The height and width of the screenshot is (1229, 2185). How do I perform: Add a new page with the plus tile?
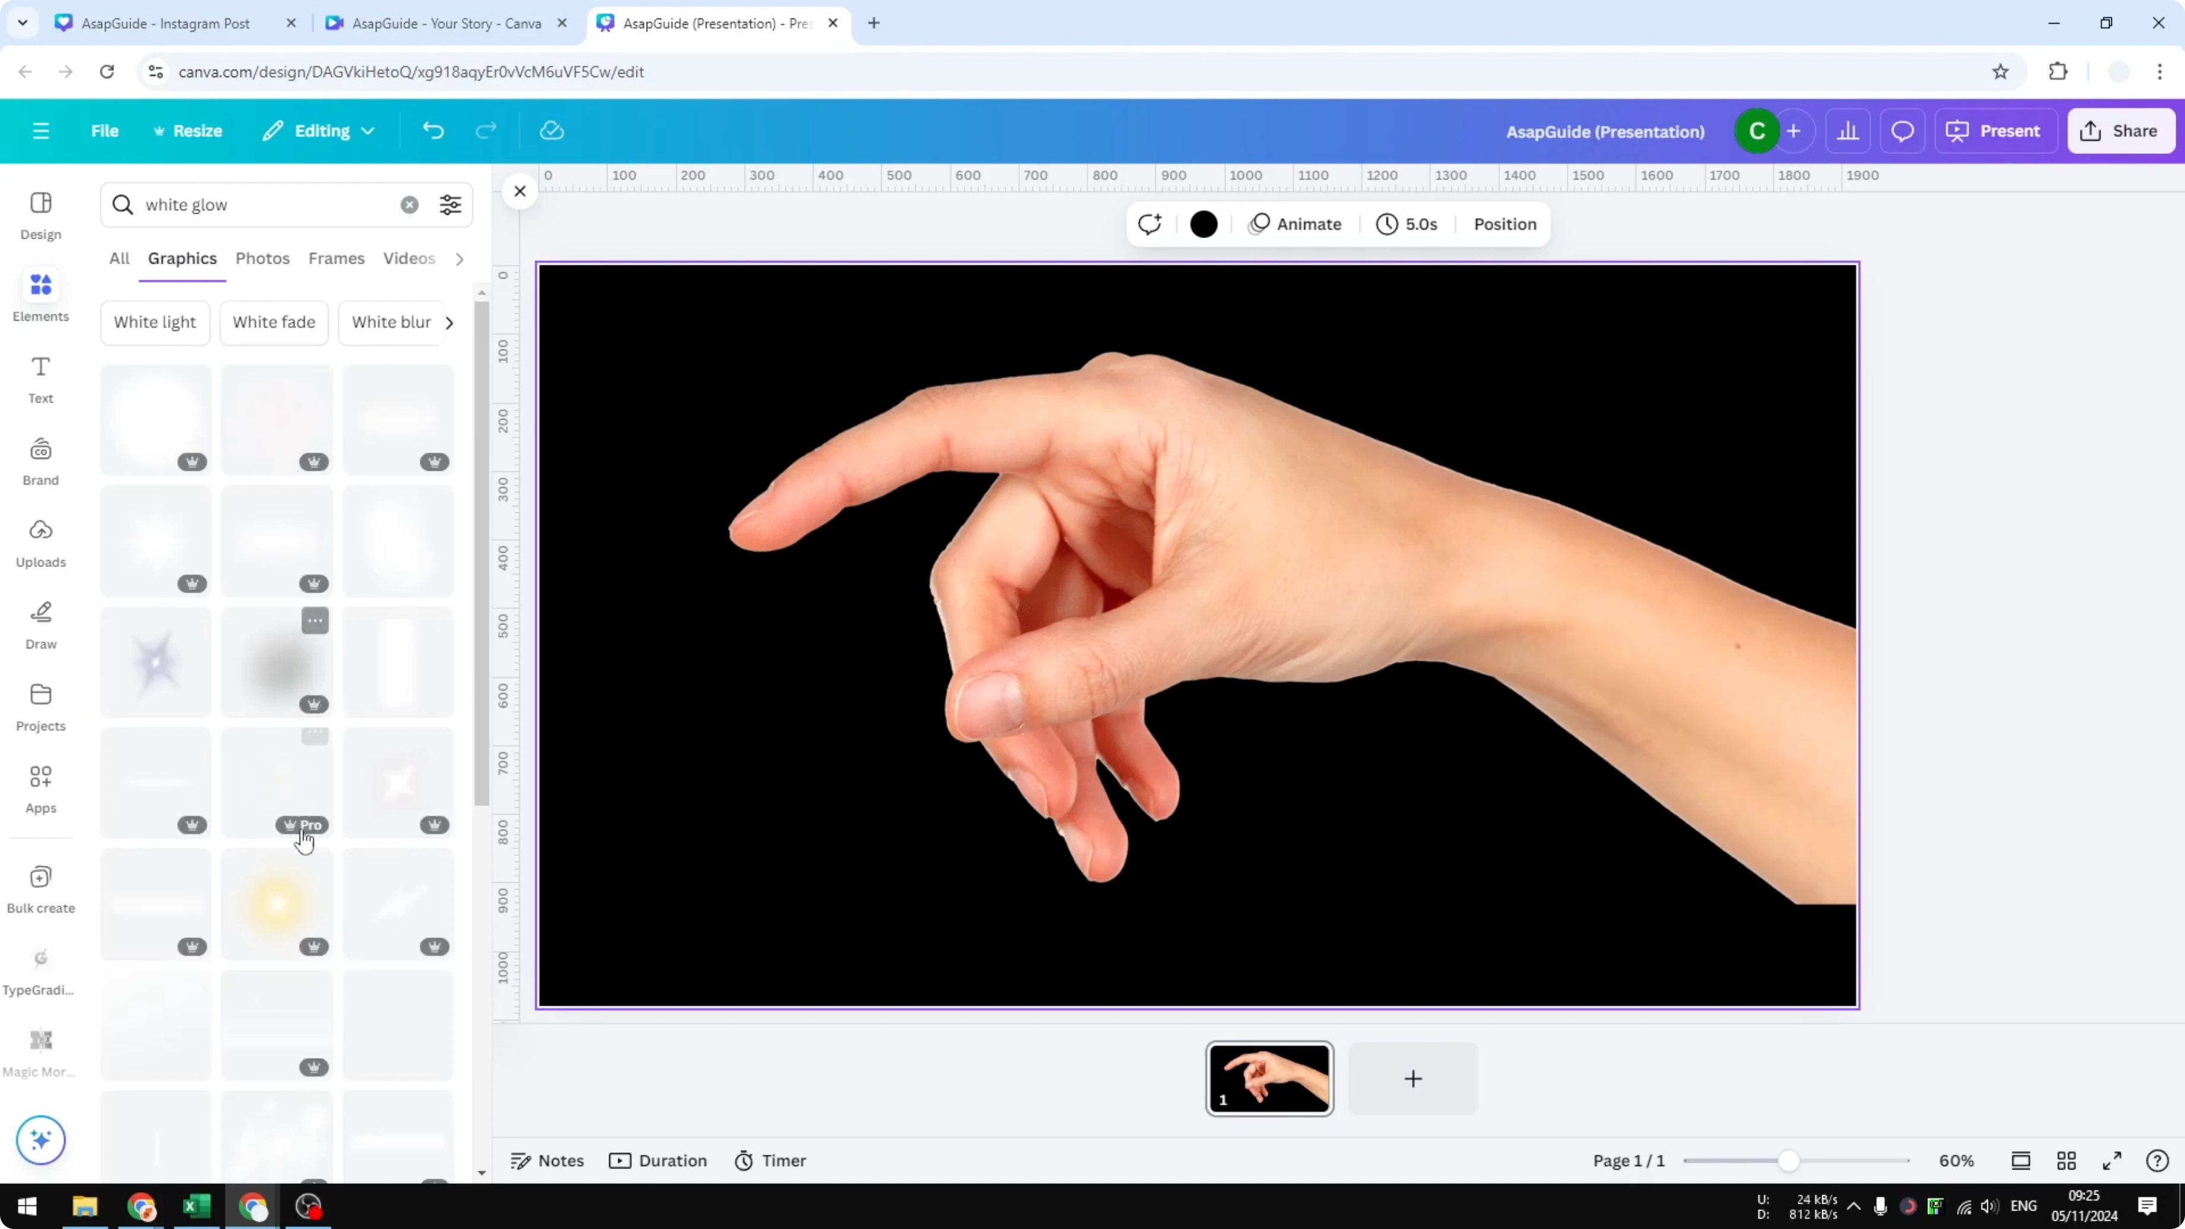point(1413,1078)
